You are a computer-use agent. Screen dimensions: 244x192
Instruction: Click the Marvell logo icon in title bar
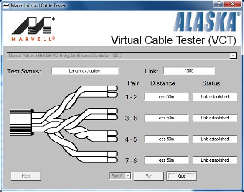tap(6, 5)
